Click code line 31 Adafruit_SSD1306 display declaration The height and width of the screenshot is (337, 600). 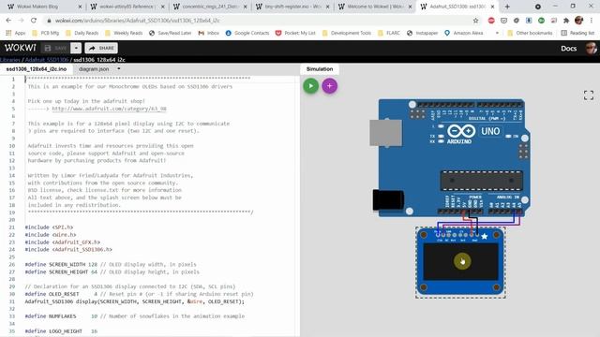click(134, 301)
